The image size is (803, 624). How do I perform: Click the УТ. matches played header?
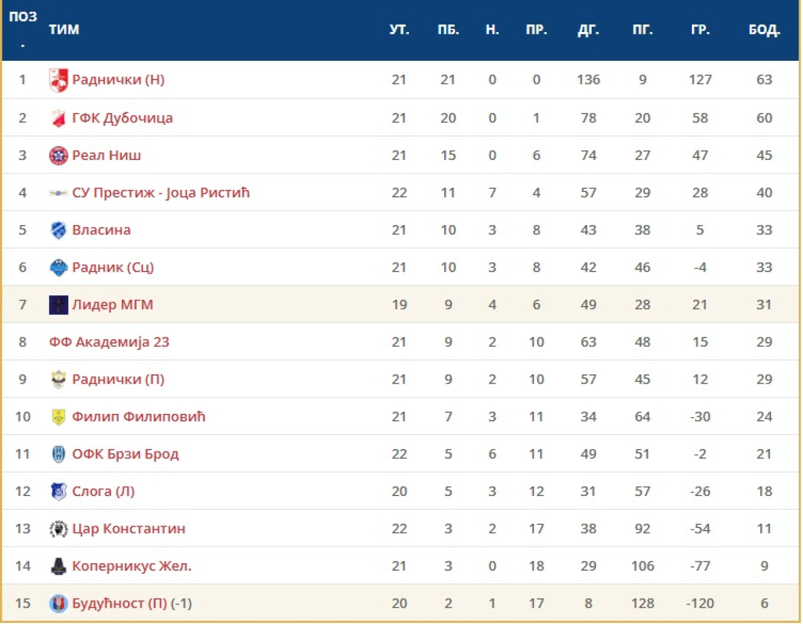click(x=399, y=29)
